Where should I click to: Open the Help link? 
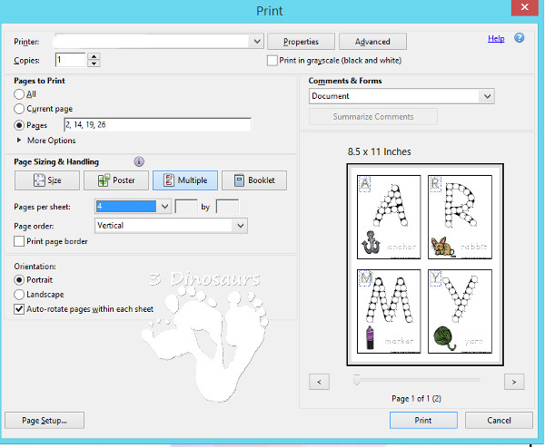click(496, 39)
